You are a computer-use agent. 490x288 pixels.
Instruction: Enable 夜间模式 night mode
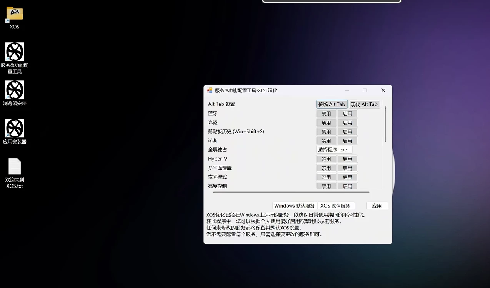pyautogui.click(x=347, y=177)
